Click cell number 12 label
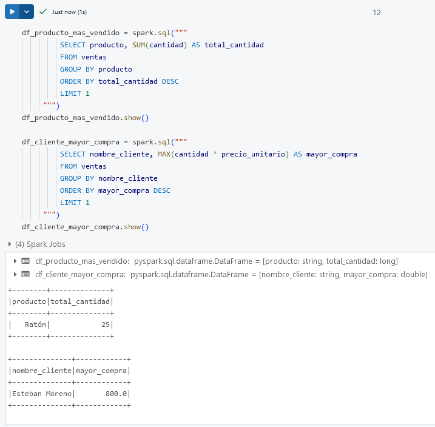The width and height of the screenshot is (435, 427). point(377,12)
